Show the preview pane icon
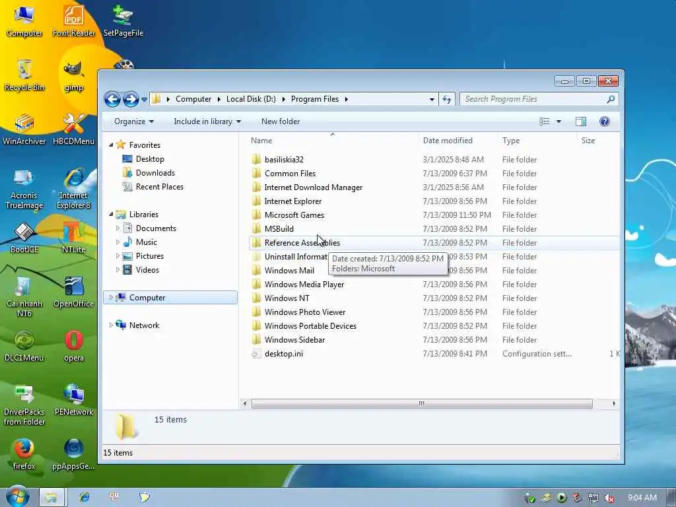Viewport: 676px width, 507px height. click(581, 121)
